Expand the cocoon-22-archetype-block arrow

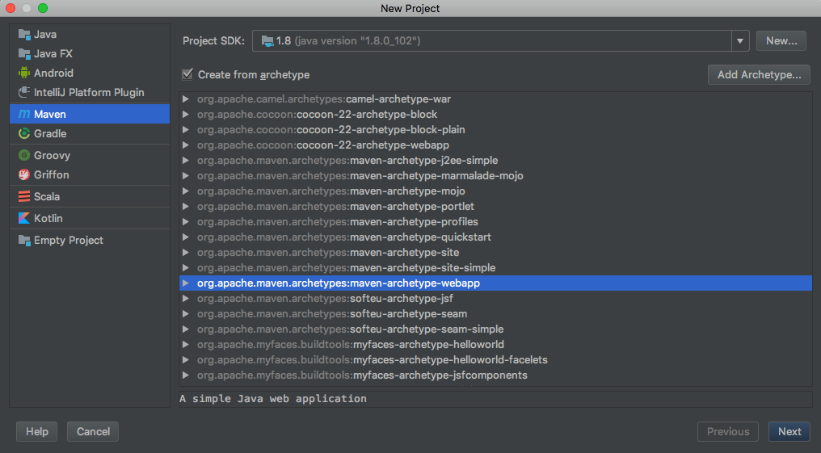click(185, 114)
